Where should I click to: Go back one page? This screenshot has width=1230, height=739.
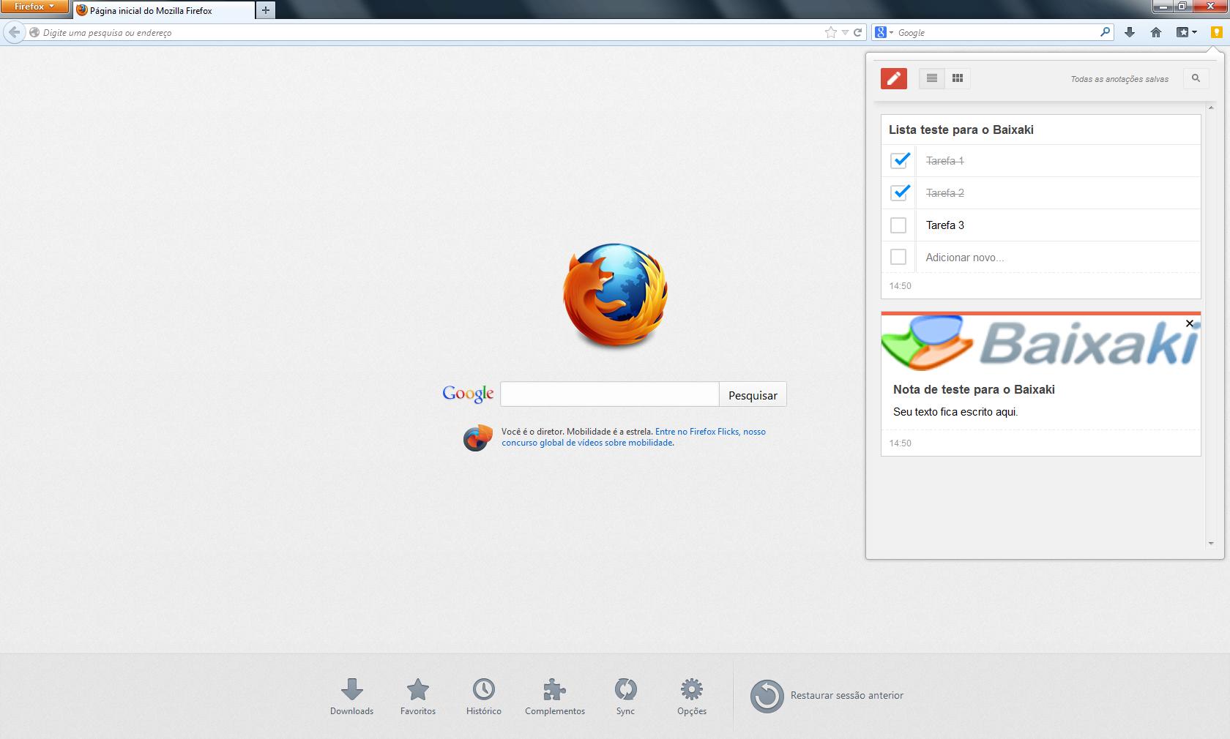pyautogui.click(x=14, y=32)
